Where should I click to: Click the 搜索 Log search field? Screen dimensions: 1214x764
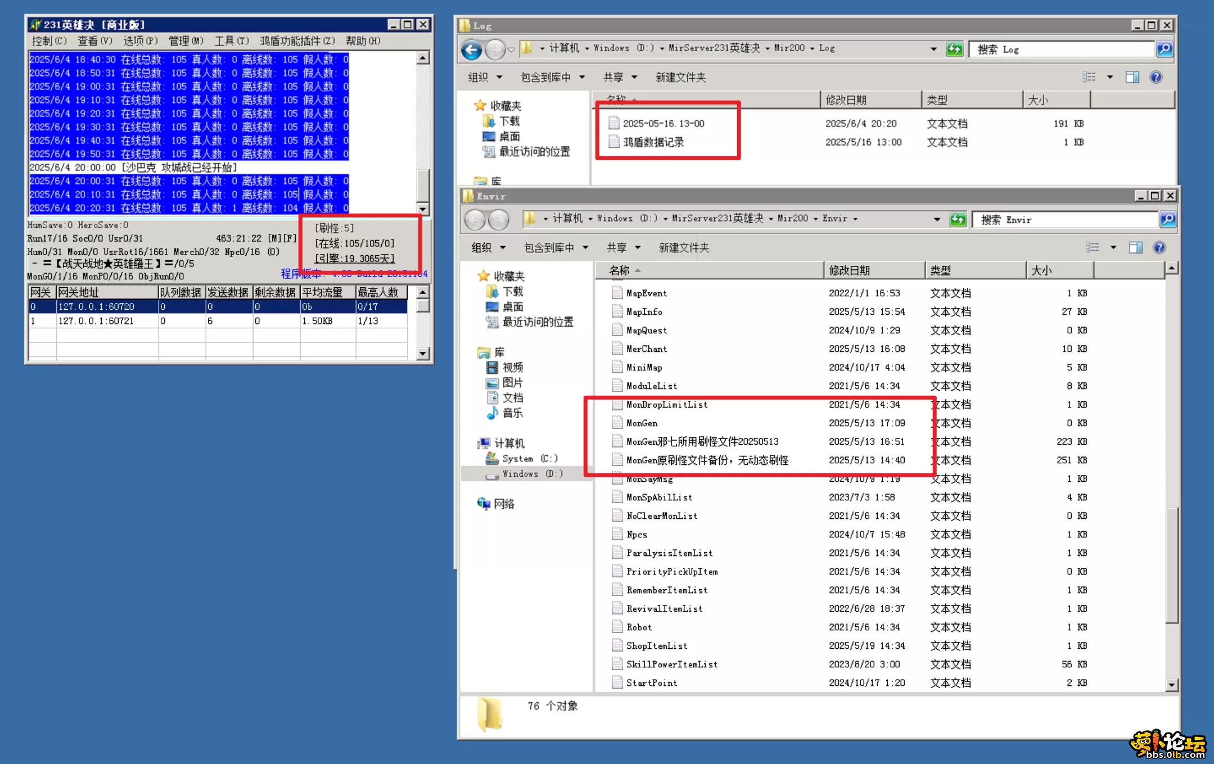click(x=1062, y=49)
